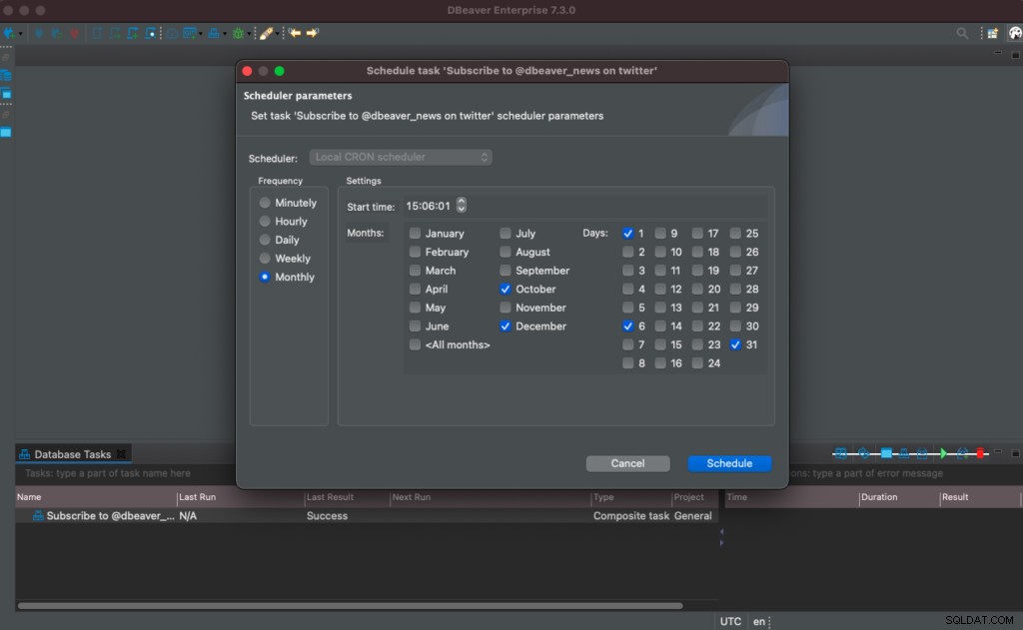Image resolution: width=1023 pixels, height=630 pixels.
Task: Click the error message filter field
Action: tap(903, 473)
